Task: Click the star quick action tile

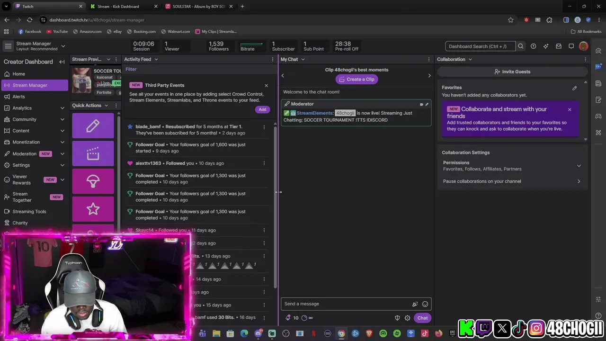Action: point(93,209)
